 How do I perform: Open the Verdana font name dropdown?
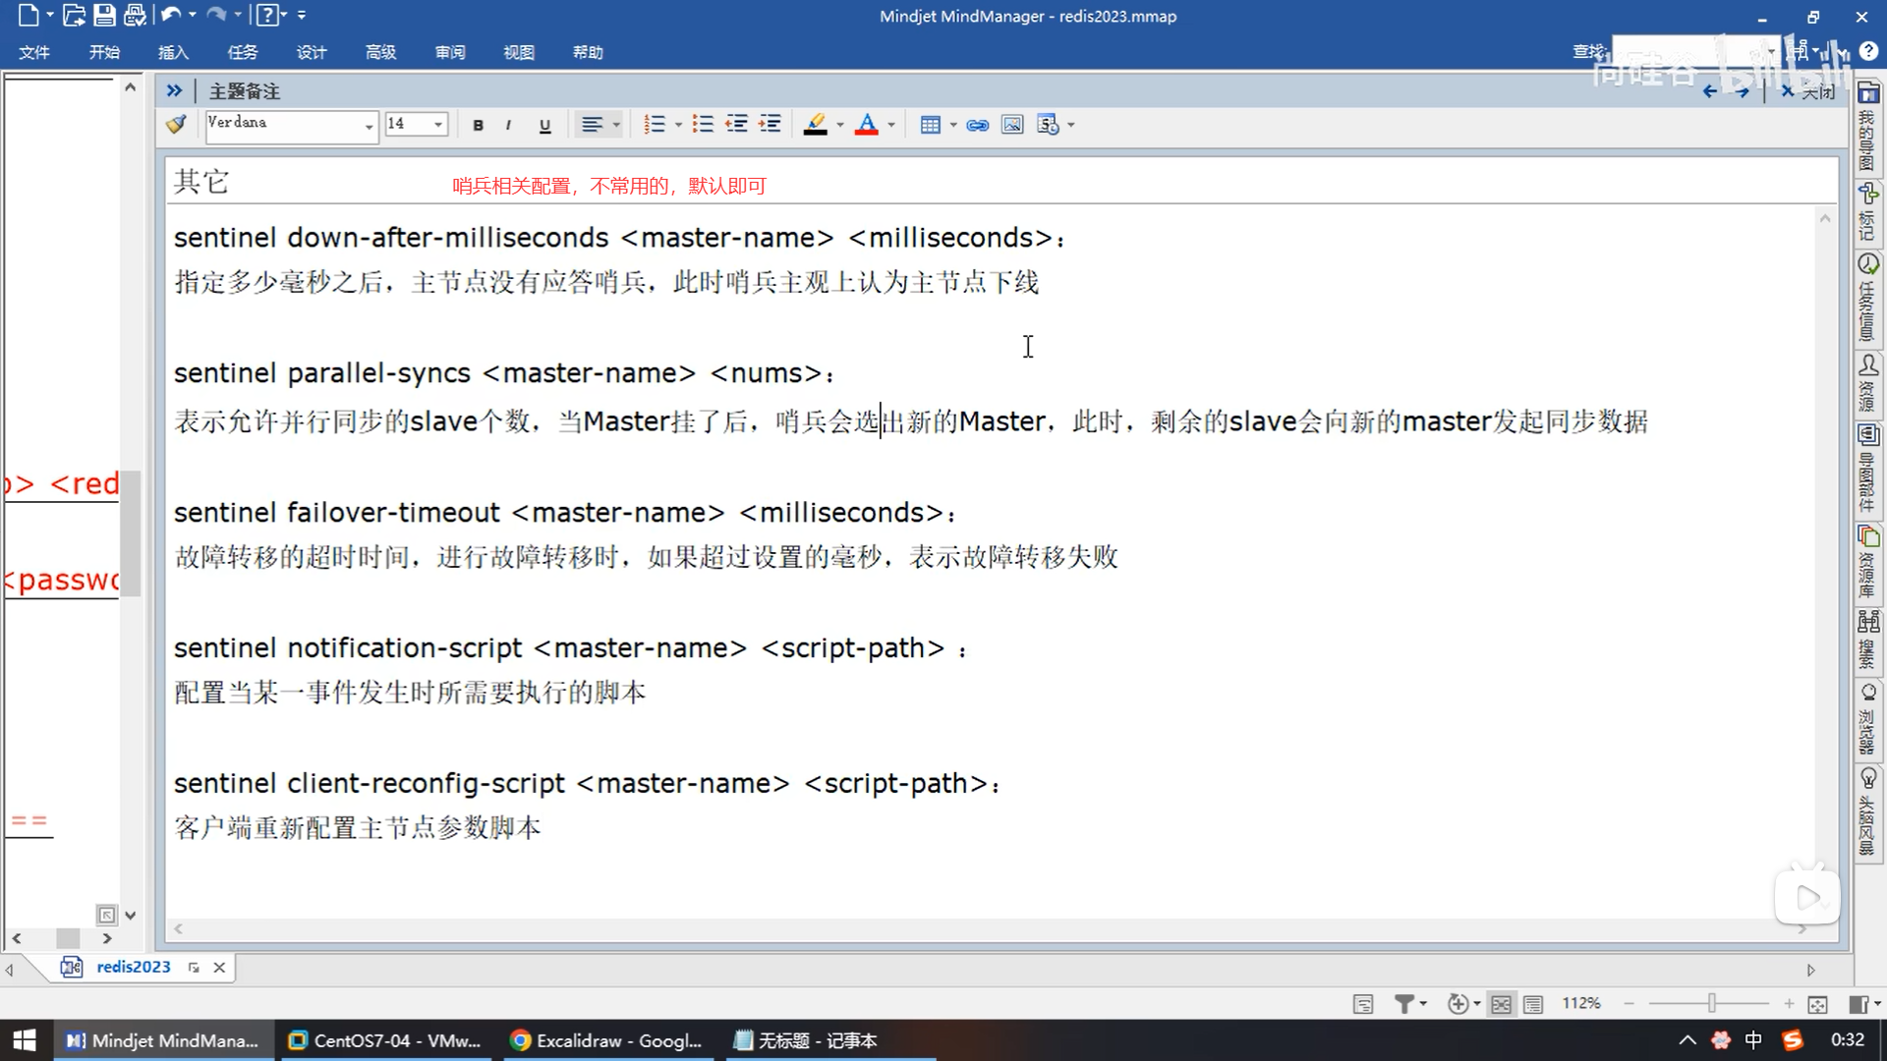tap(369, 126)
